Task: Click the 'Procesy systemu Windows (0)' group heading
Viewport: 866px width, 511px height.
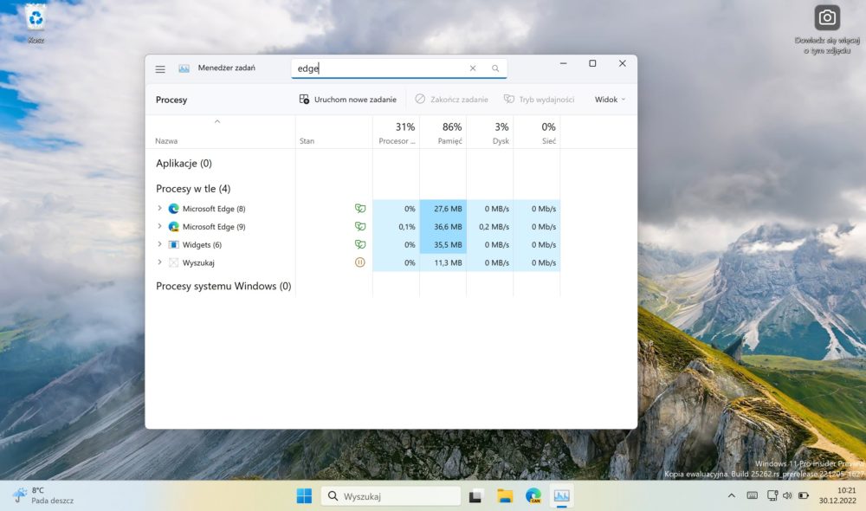Action: coord(223,286)
